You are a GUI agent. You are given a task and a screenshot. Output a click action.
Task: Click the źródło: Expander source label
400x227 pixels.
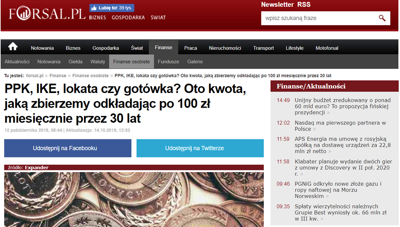coord(28,168)
